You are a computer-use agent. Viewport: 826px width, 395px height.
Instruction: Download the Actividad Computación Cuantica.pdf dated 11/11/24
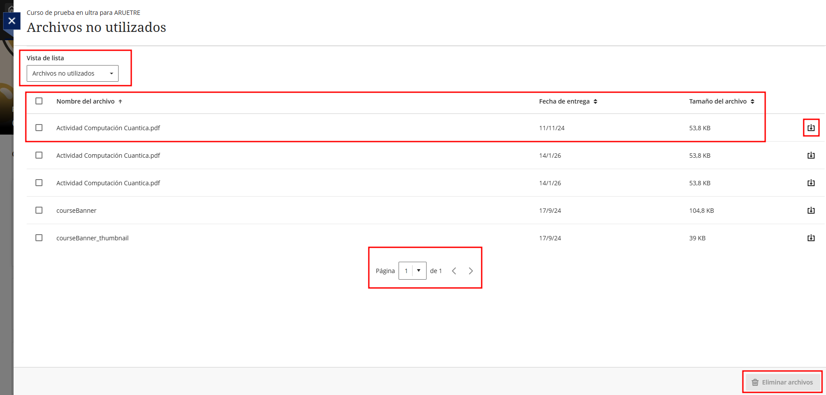[811, 128]
